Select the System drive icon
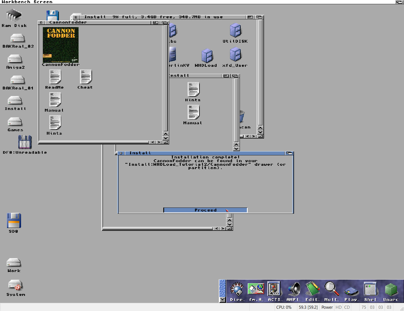 [x=15, y=285]
